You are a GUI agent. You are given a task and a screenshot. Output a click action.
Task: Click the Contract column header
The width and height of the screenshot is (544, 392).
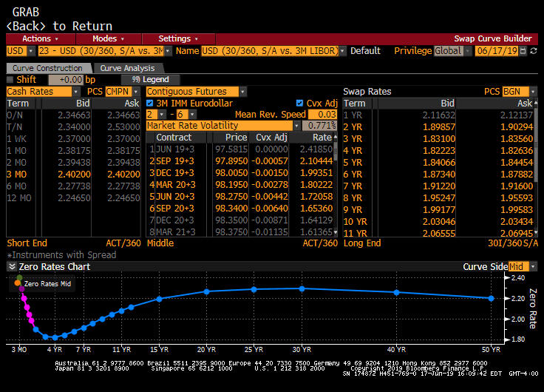click(x=174, y=138)
